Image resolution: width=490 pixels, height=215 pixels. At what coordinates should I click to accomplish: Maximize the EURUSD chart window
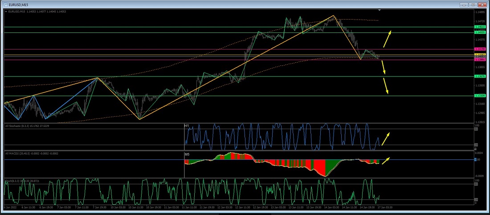473,4
